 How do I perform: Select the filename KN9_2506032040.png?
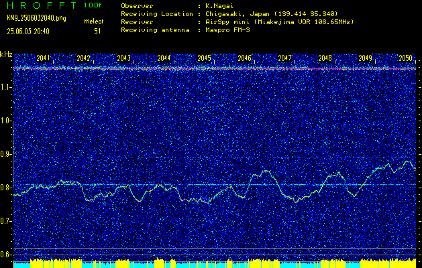(36, 18)
